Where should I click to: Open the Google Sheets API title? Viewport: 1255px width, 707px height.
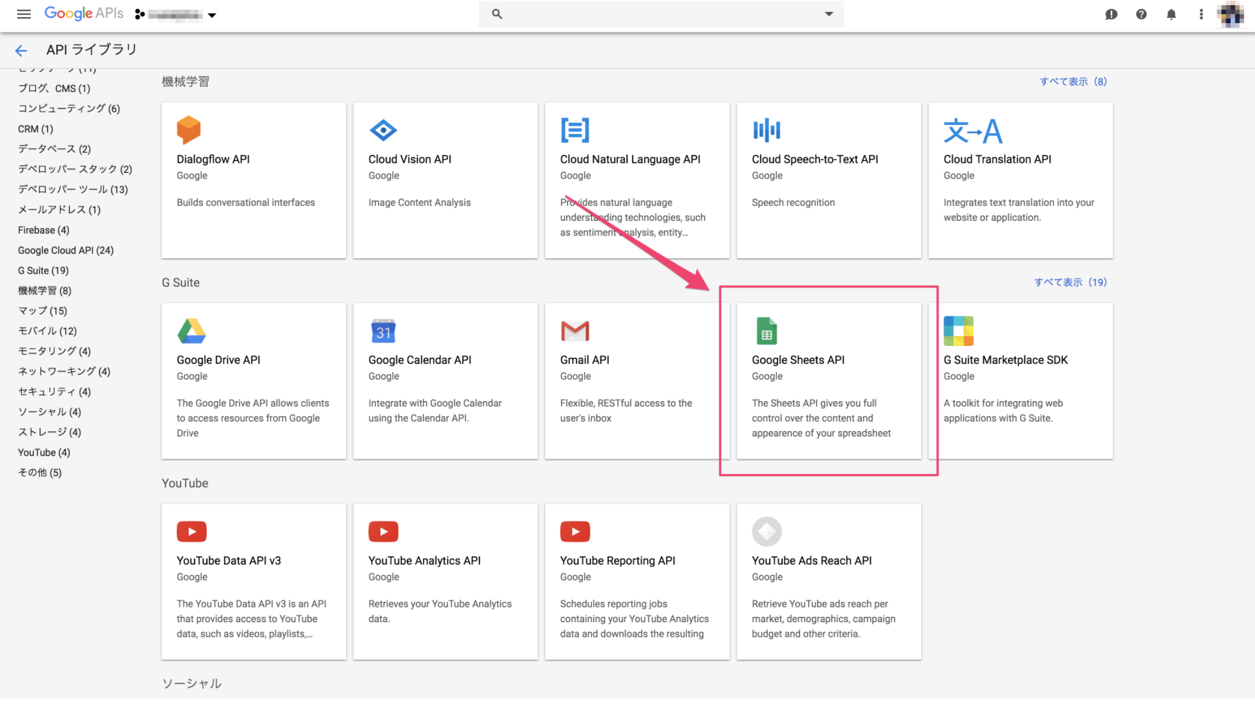[x=798, y=361]
